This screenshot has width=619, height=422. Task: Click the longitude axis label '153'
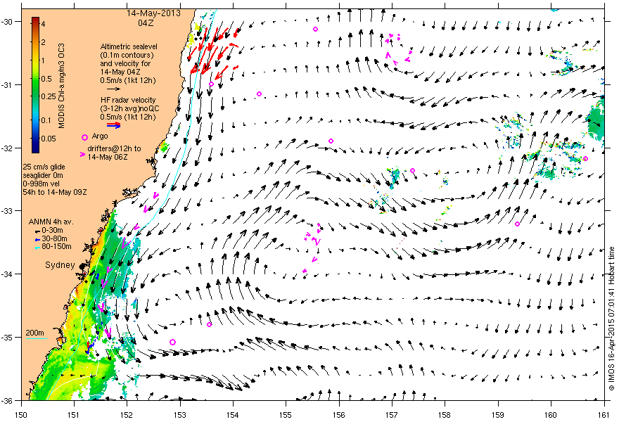(180, 415)
